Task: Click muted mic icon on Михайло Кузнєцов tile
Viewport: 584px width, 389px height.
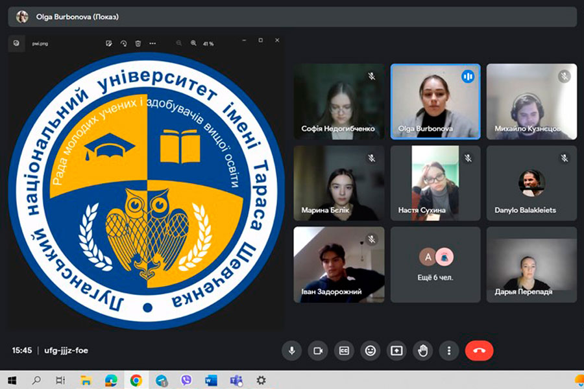Action: tap(565, 77)
